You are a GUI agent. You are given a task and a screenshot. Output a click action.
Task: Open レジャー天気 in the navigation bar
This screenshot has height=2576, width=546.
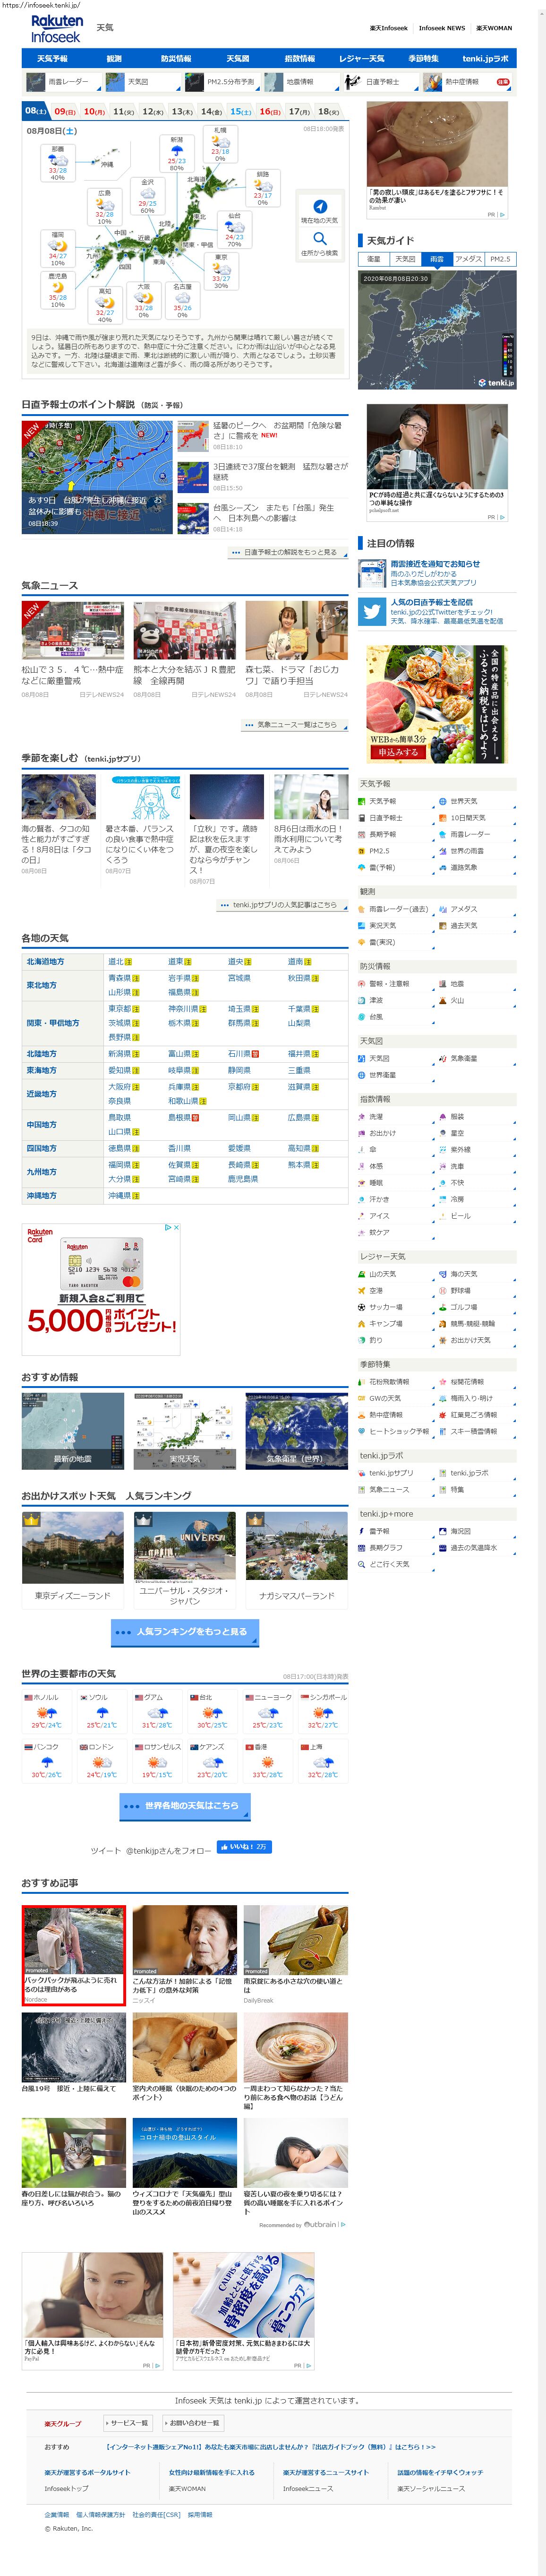[361, 59]
